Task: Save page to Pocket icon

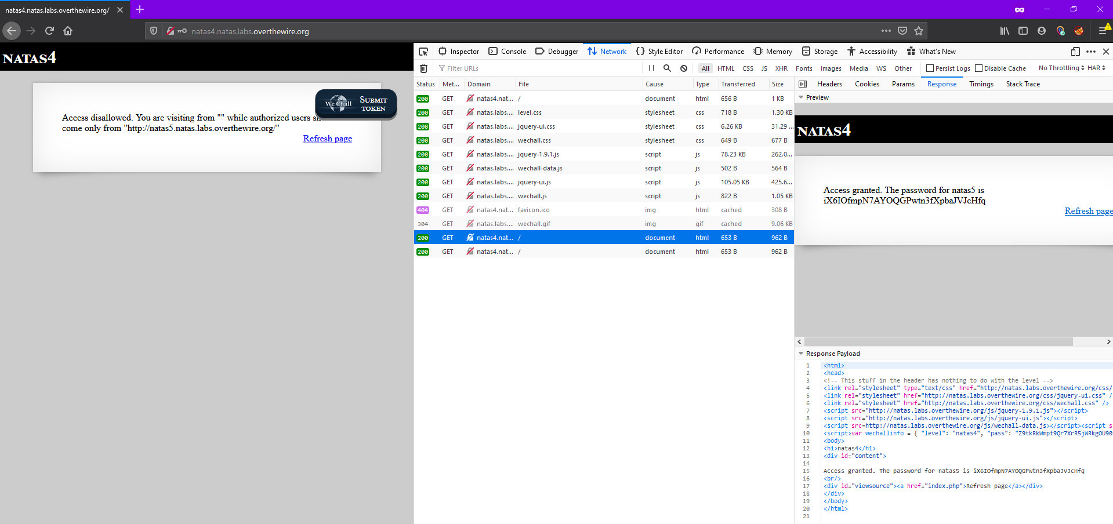Action: click(902, 31)
